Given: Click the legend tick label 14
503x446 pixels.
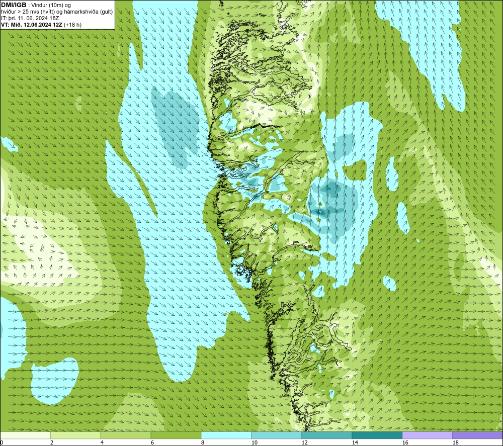Looking at the screenshot, I should pos(355,442).
